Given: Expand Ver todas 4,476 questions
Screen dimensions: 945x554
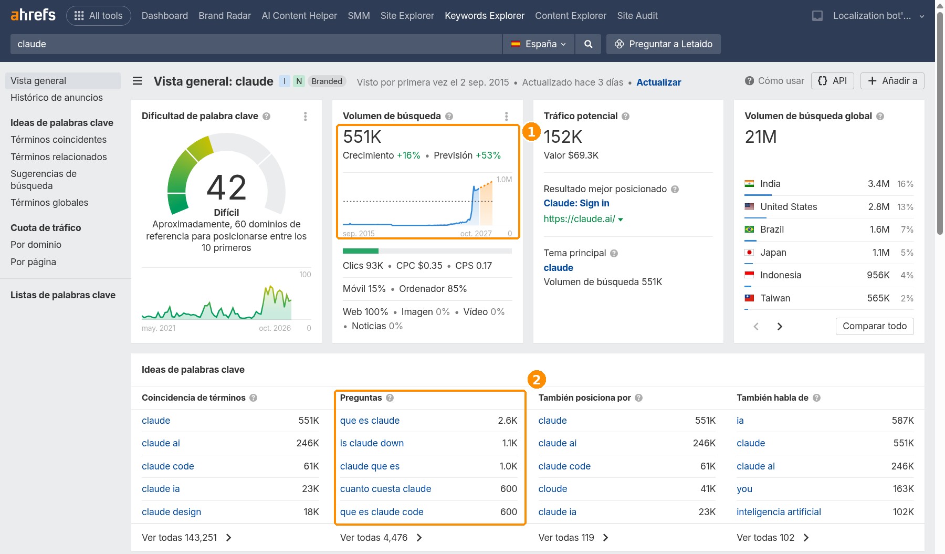Looking at the screenshot, I should coord(381,537).
